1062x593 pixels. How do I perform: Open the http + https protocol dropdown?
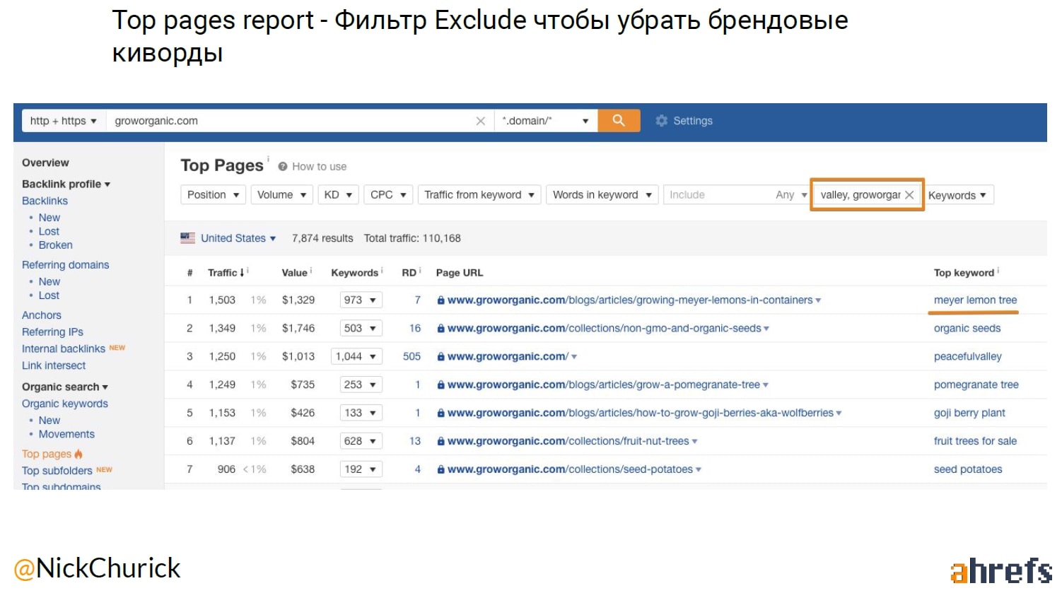coord(63,121)
